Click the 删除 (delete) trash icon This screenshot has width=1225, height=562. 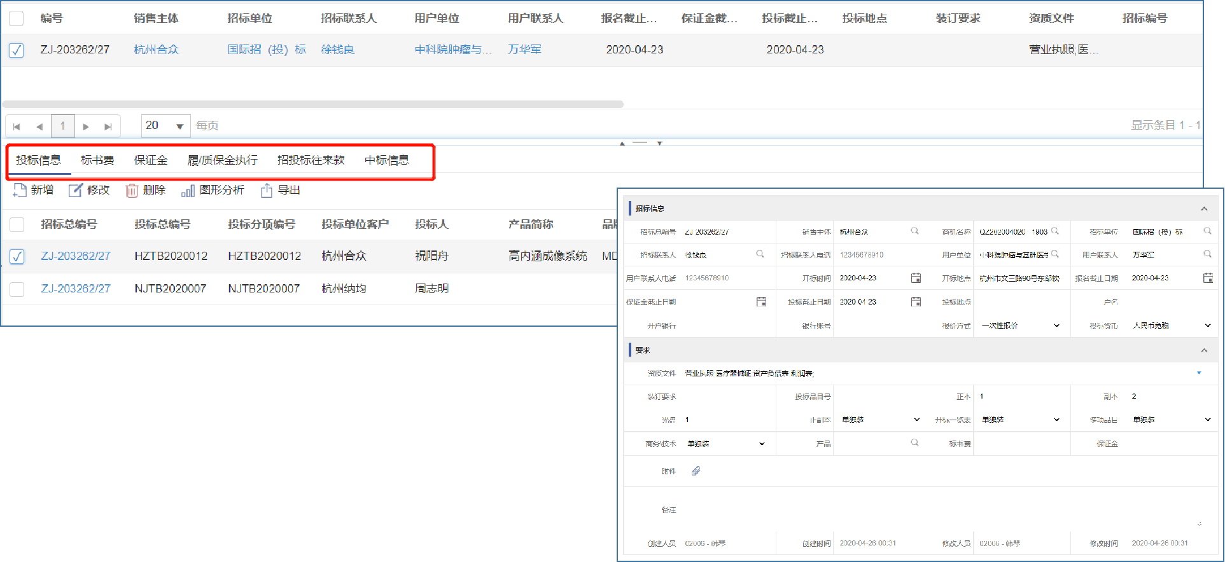pyautogui.click(x=132, y=190)
